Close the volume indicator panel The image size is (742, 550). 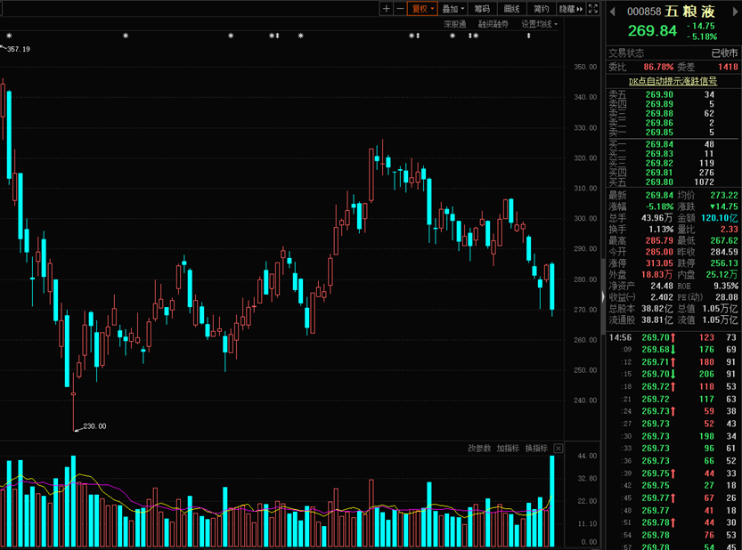[559, 449]
